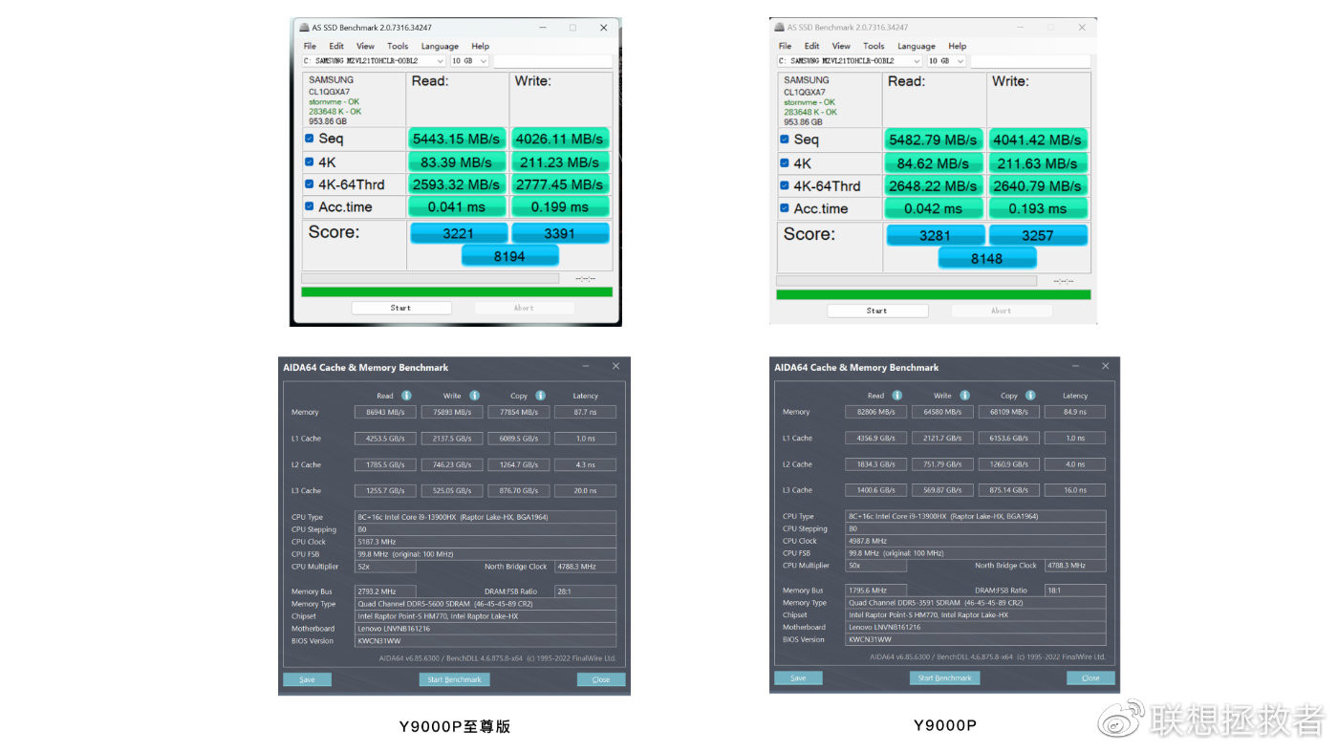Image resolution: width=1338 pixels, height=752 pixels.
Task: Click the 82806 MB/s memory read value
Action: tap(876, 412)
